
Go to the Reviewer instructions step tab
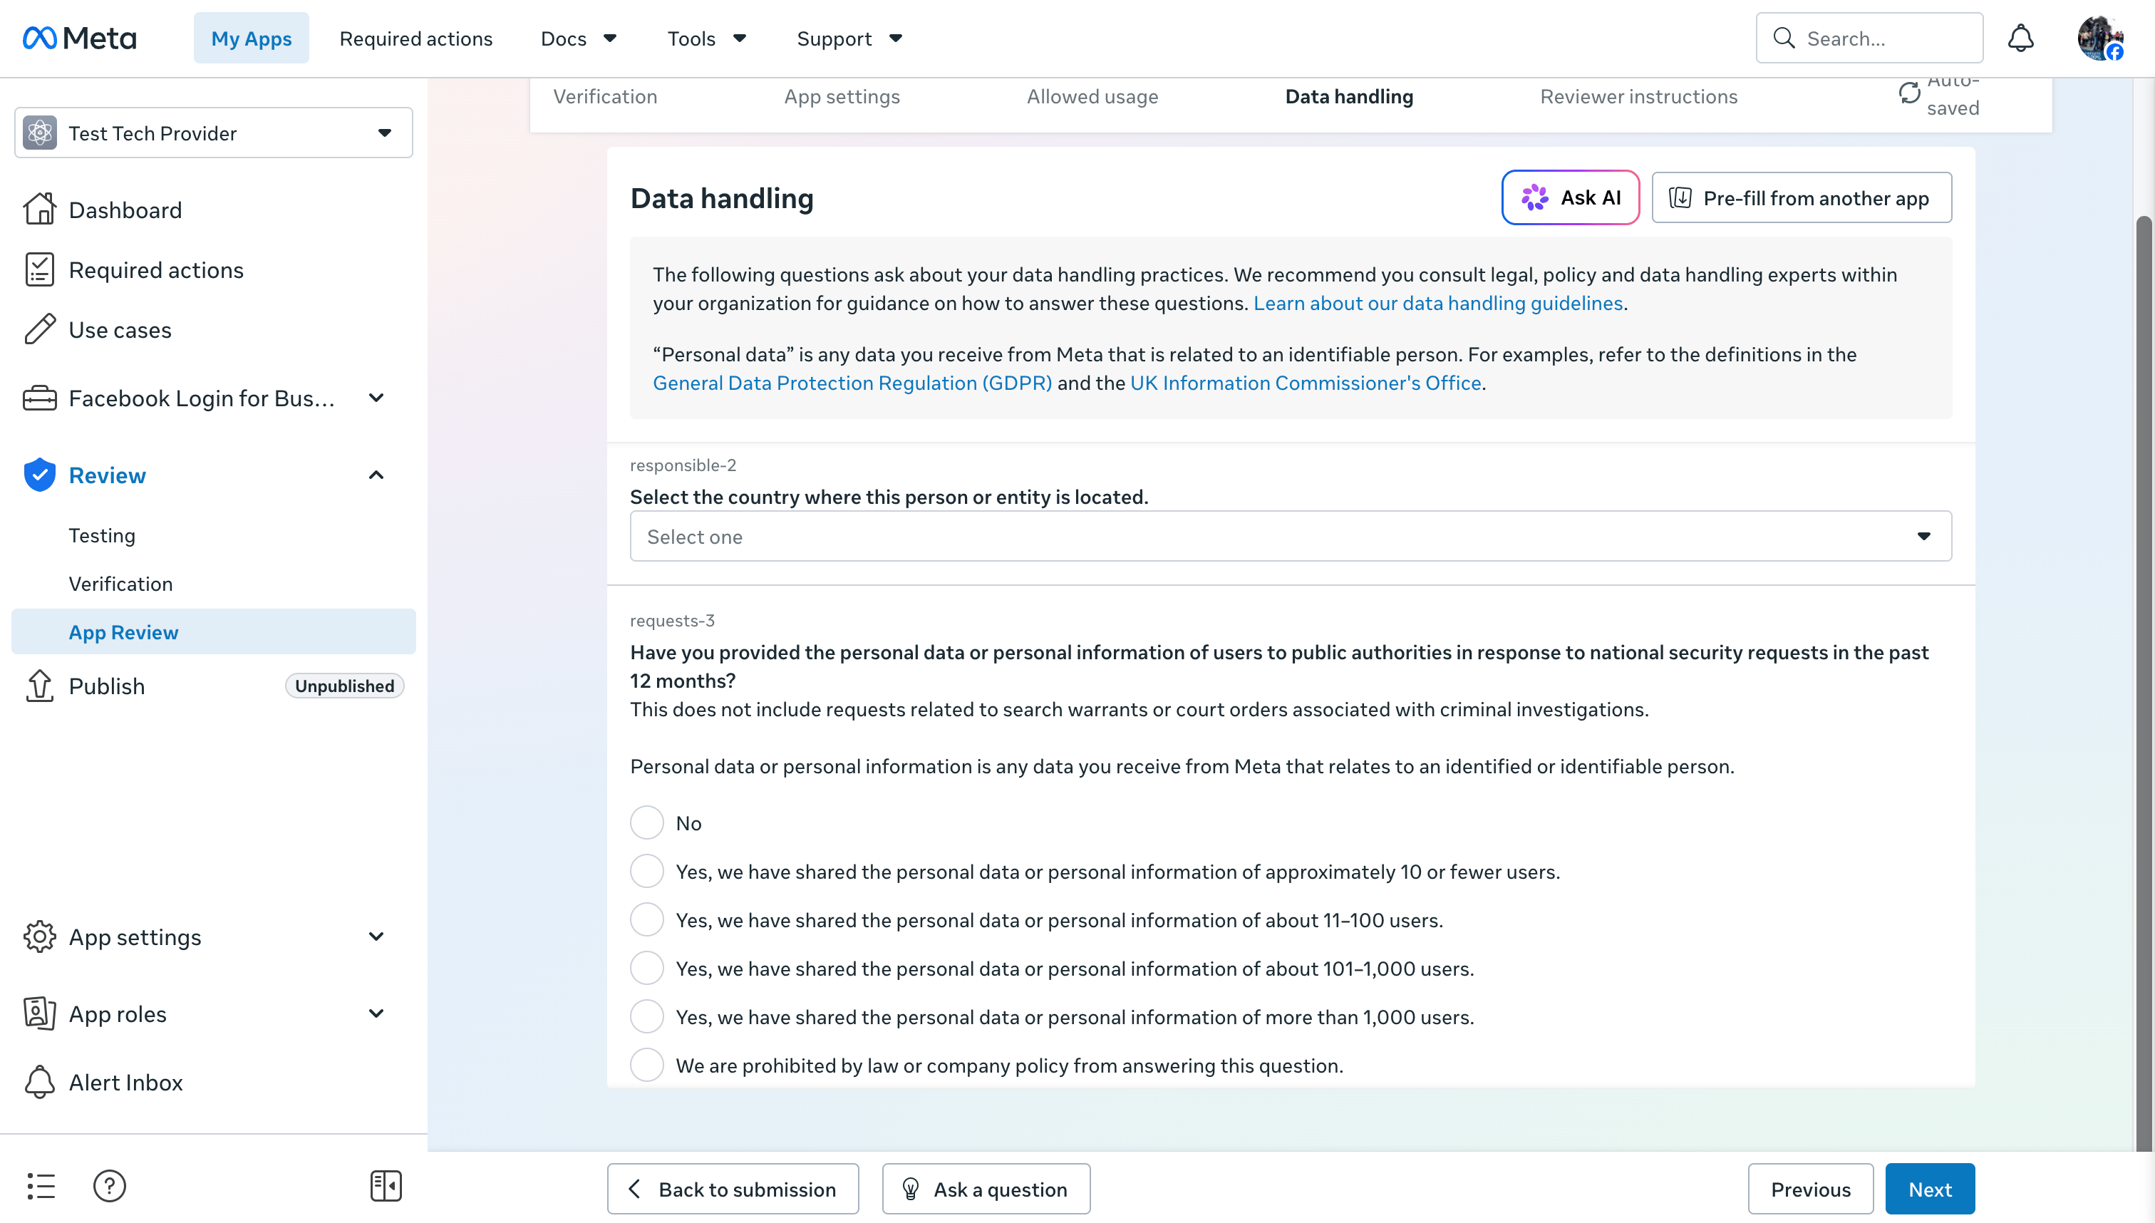[x=1638, y=97]
